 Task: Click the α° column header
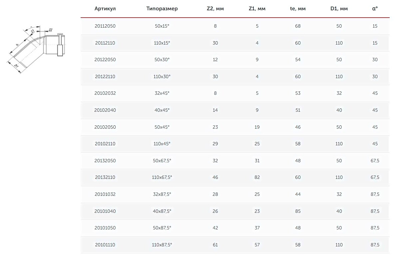coord(375,9)
